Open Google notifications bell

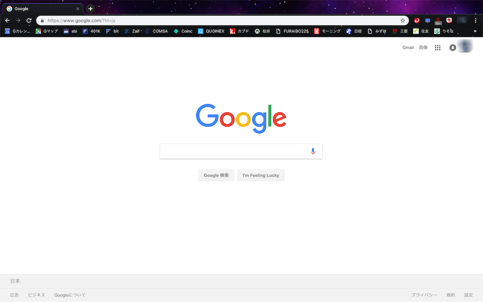tap(452, 48)
